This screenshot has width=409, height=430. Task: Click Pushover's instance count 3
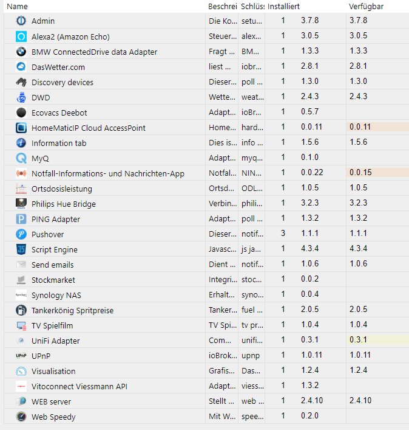pos(283,233)
